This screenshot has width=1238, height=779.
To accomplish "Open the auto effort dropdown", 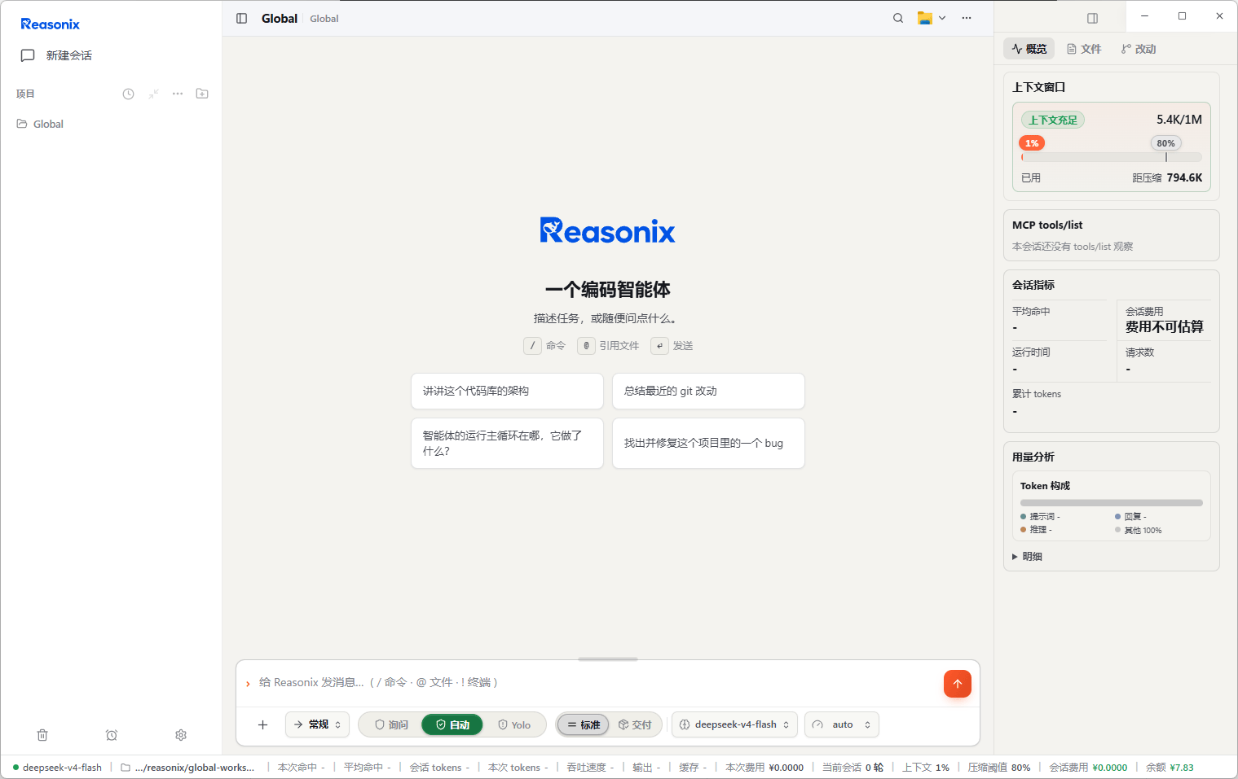I will (842, 724).
